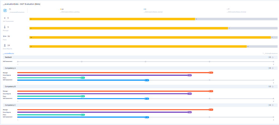Image resolution: width=279 pixels, height=125 pixels.
Task: Open the __variableResults link
Action: 8,54
